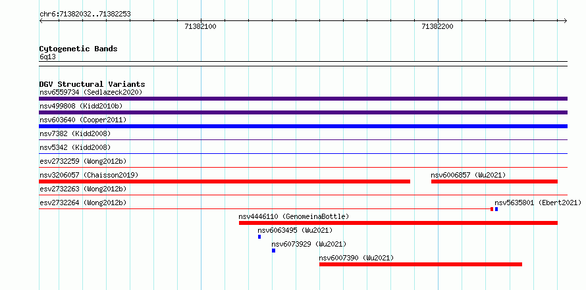
Task: Click the right arrow of the ruler
Action: click(565, 21)
